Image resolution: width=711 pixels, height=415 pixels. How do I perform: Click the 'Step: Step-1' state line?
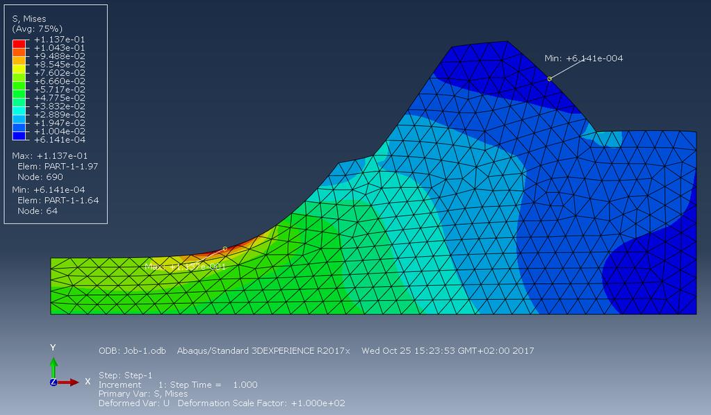[126, 375]
